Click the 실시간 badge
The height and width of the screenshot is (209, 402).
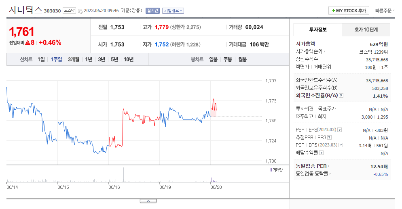pyautogui.click(x=152, y=10)
